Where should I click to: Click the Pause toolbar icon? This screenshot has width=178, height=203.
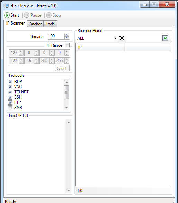pyautogui.click(x=27, y=15)
